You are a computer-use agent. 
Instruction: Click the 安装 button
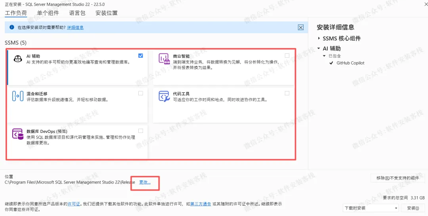tap(413, 208)
